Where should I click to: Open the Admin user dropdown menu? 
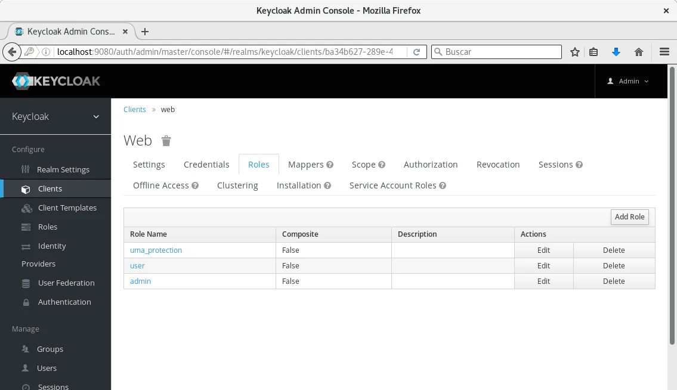[x=628, y=81]
